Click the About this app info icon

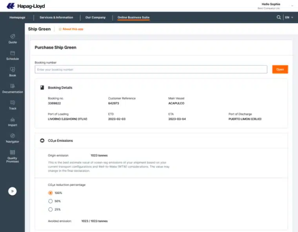[60, 29]
